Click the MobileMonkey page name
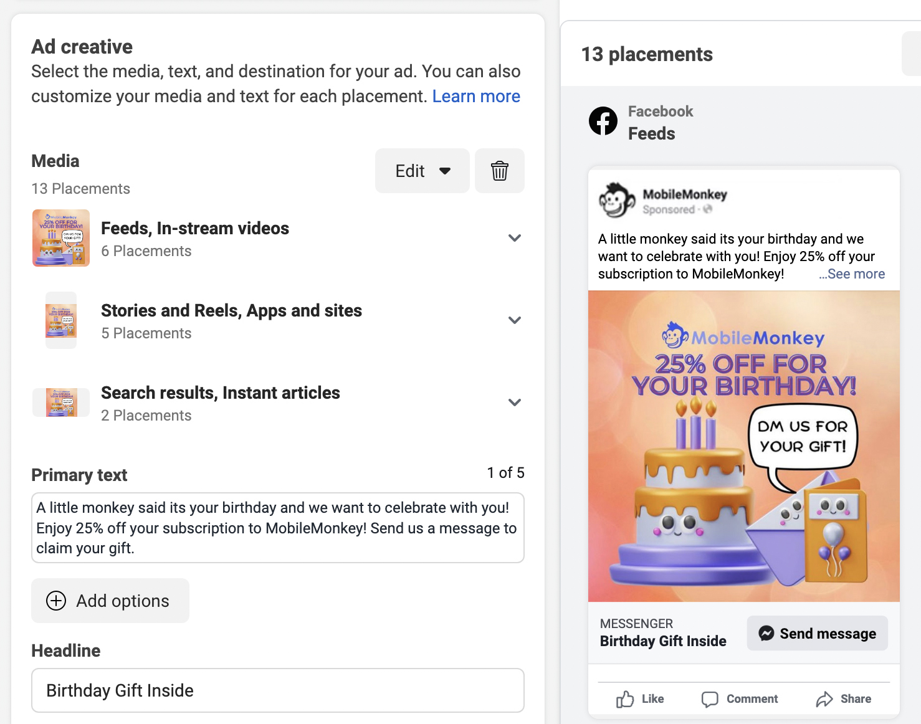921x724 pixels. (685, 194)
